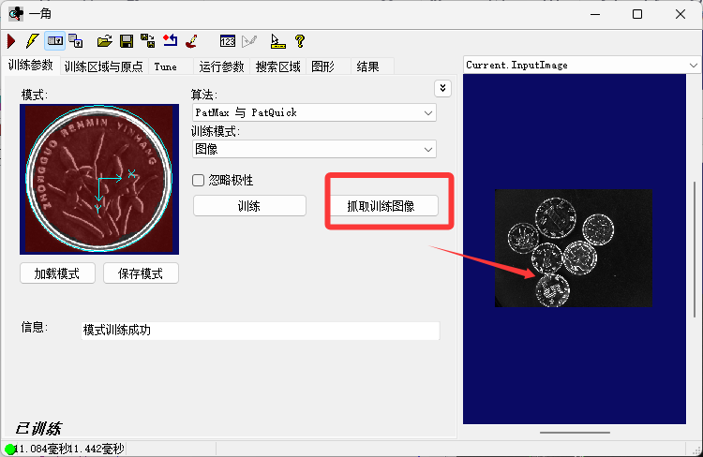
Task: Open the floating image display window icon
Action: (76, 41)
